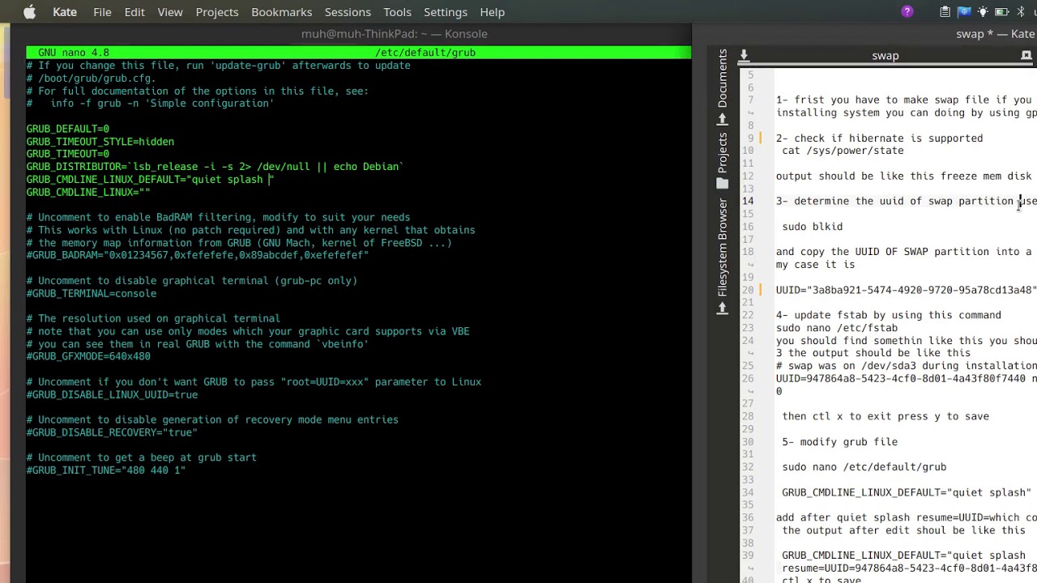Click the quick-open download arrow icon in Kate

pyautogui.click(x=744, y=55)
